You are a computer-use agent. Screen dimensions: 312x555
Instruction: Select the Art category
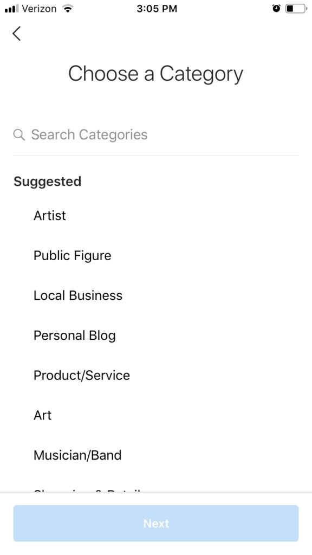click(x=42, y=415)
